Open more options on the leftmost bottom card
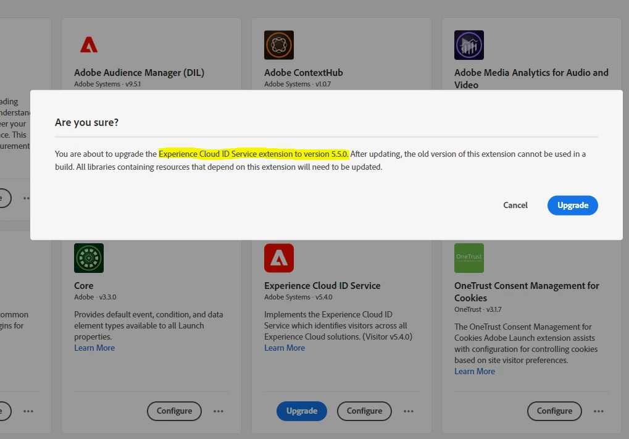Viewport: 629px width, 439px height. tap(28, 411)
